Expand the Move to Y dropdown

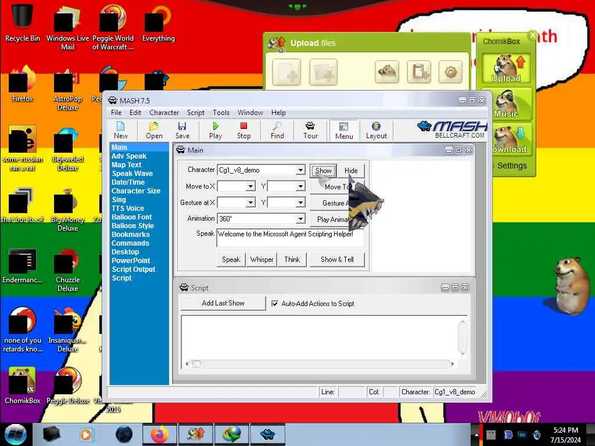(x=300, y=186)
